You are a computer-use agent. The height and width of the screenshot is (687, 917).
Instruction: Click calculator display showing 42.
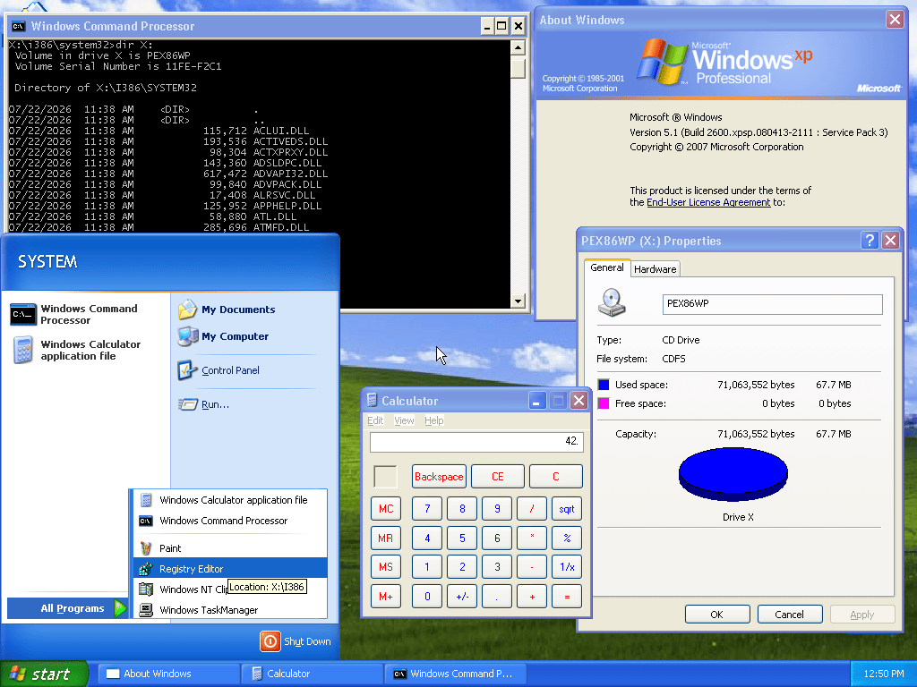click(x=476, y=442)
